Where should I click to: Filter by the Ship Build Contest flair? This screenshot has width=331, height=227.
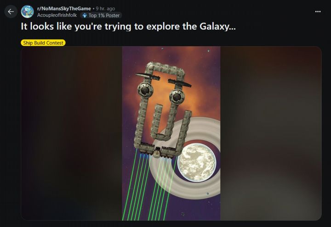(43, 43)
